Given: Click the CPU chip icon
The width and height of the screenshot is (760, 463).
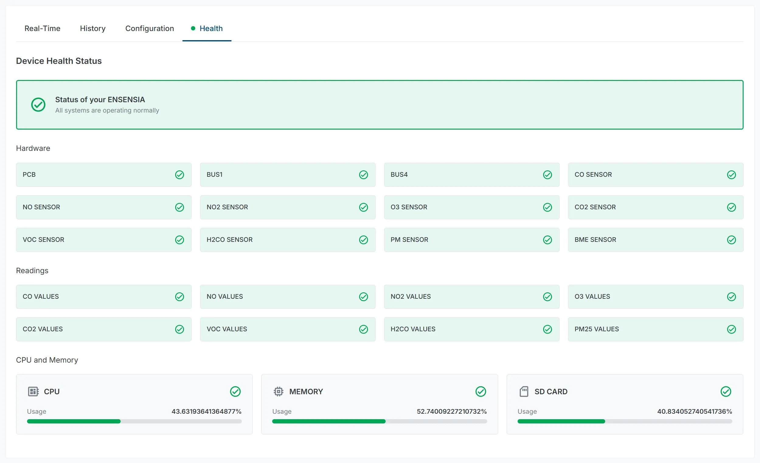Looking at the screenshot, I should pyautogui.click(x=33, y=392).
